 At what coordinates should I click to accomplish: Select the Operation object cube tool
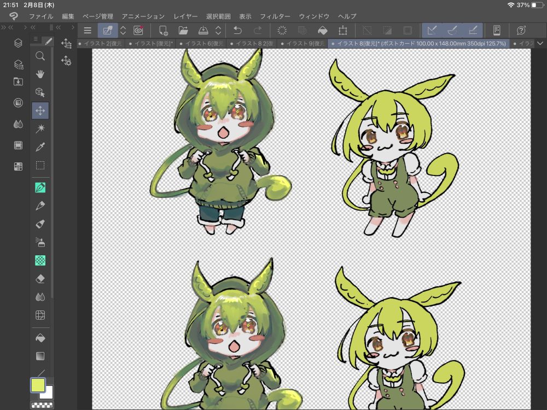point(40,92)
